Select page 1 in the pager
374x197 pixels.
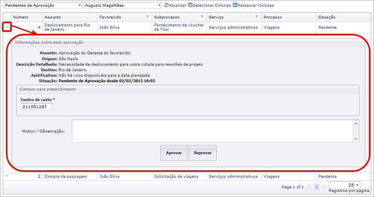tap(317, 187)
